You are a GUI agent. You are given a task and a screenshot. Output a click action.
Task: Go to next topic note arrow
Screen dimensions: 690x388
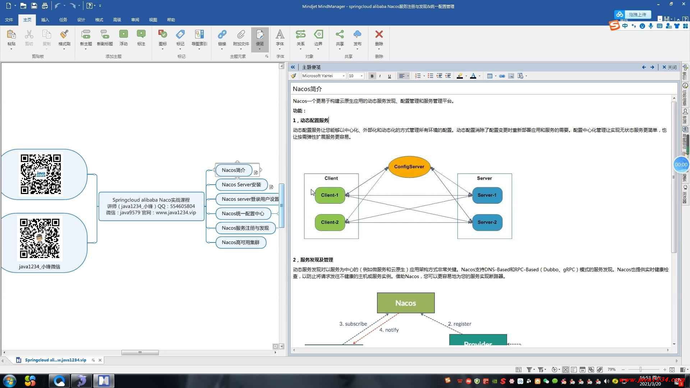tap(652, 67)
